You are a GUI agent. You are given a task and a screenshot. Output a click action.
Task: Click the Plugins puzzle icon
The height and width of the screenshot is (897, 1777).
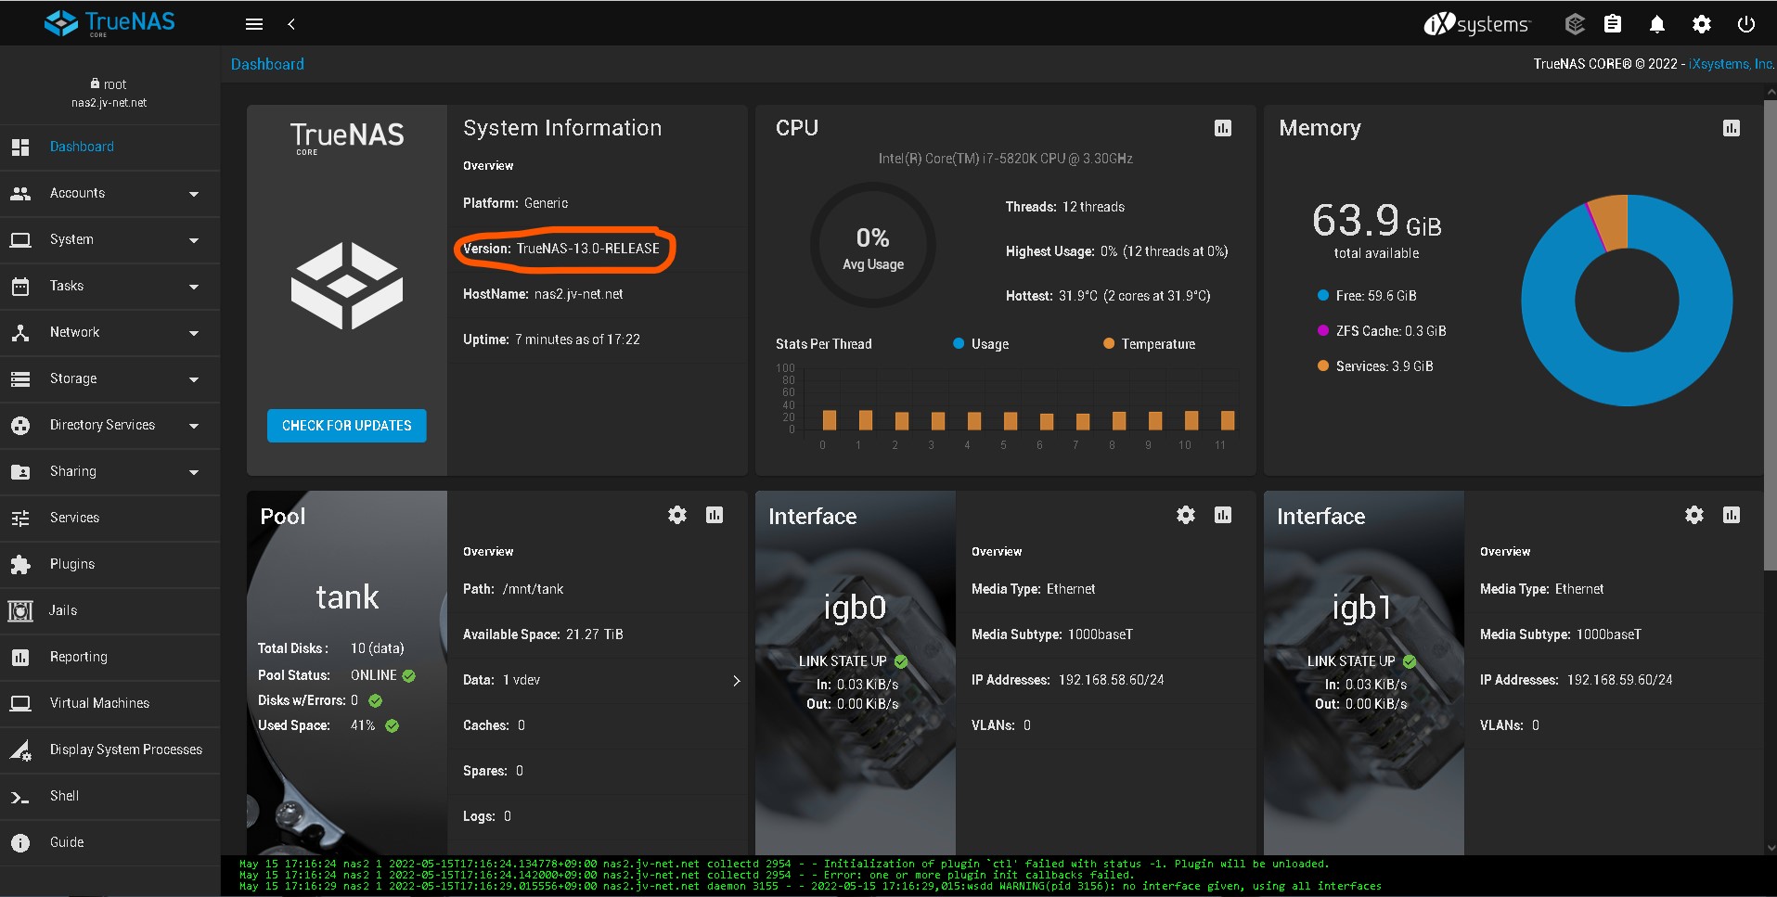click(20, 564)
